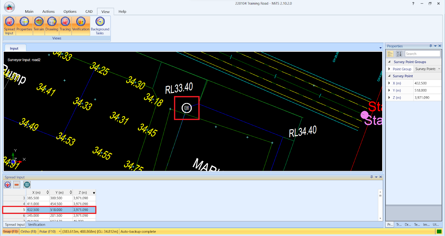Switch to the Te... panel tab

pos(417,225)
